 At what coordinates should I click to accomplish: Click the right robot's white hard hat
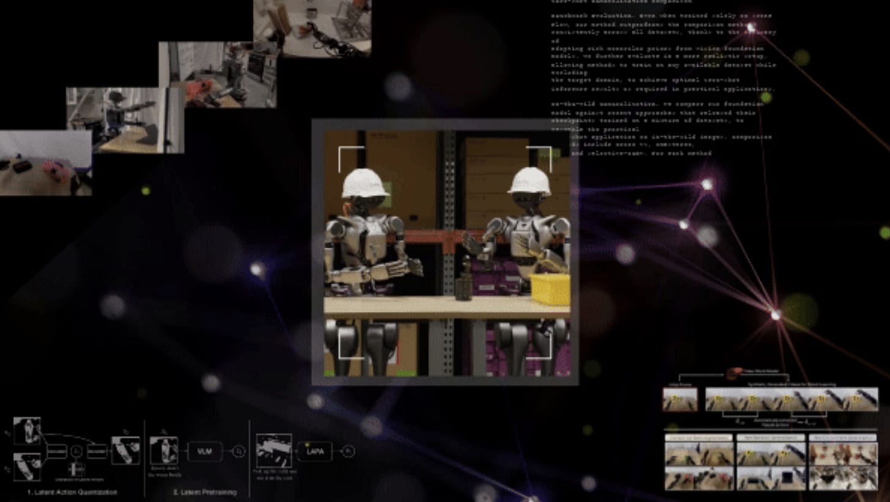pos(529,181)
